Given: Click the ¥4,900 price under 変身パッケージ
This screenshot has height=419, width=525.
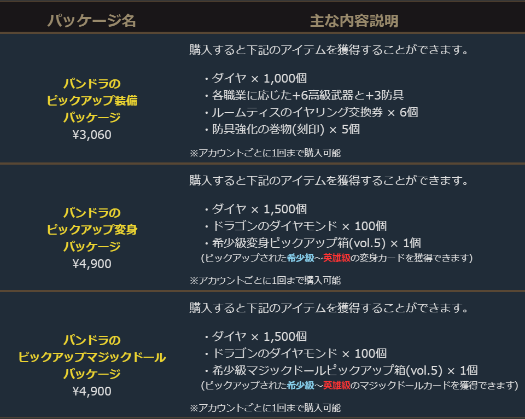Looking at the screenshot, I should pyautogui.click(x=92, y=264).
